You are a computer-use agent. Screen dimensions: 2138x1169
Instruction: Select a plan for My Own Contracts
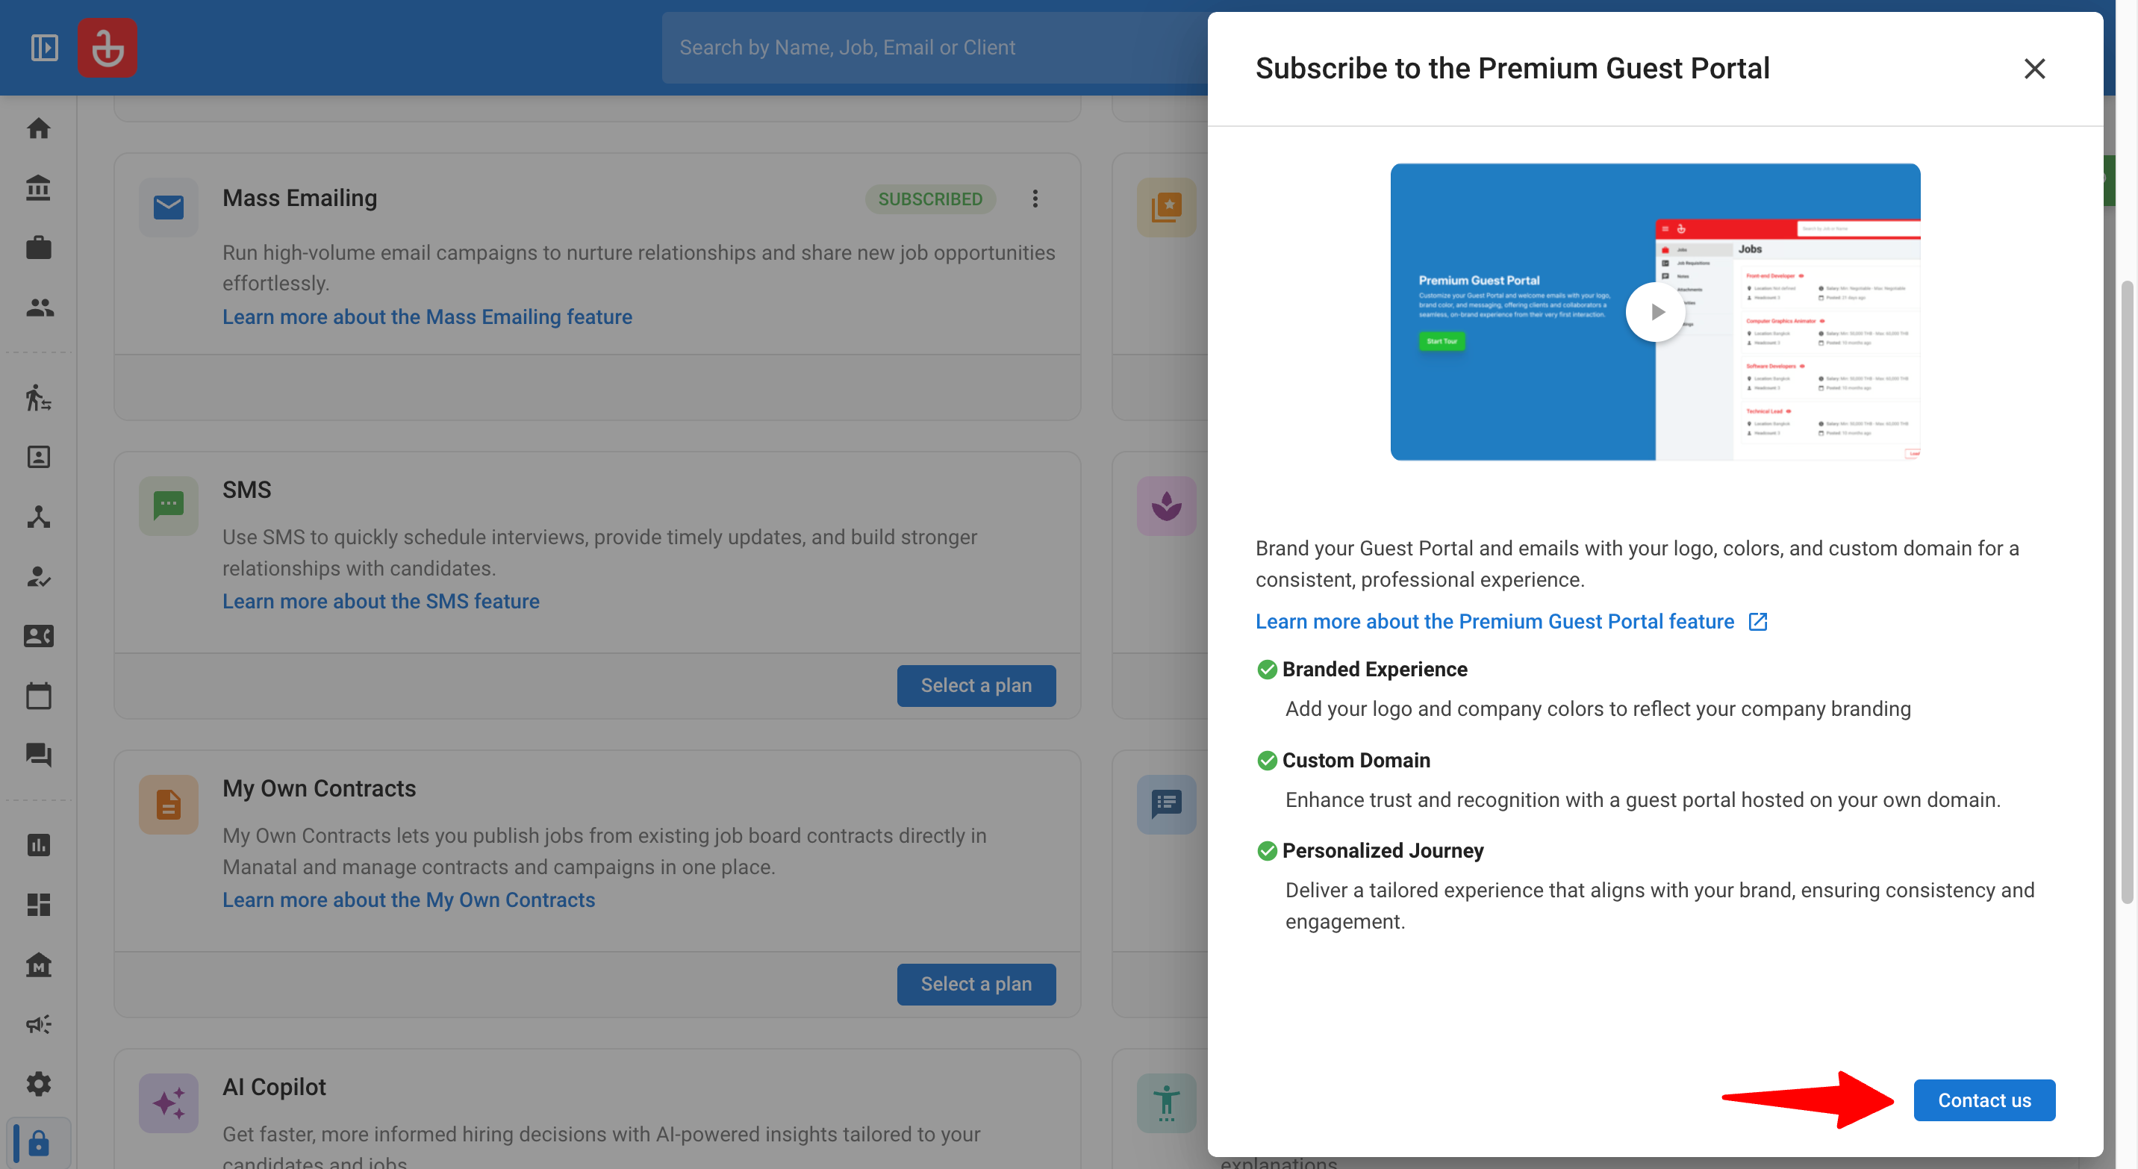[x=976, y=984]
